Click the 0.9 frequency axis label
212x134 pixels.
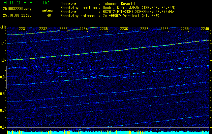pos(3,77)
